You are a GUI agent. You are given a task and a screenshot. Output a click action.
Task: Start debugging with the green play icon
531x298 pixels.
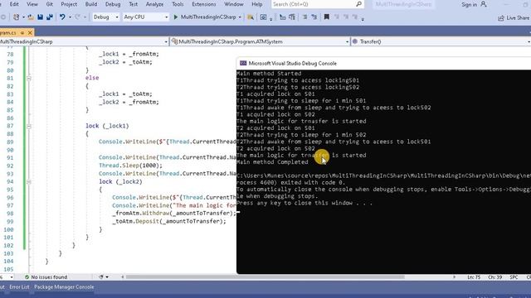coord(175,17)
